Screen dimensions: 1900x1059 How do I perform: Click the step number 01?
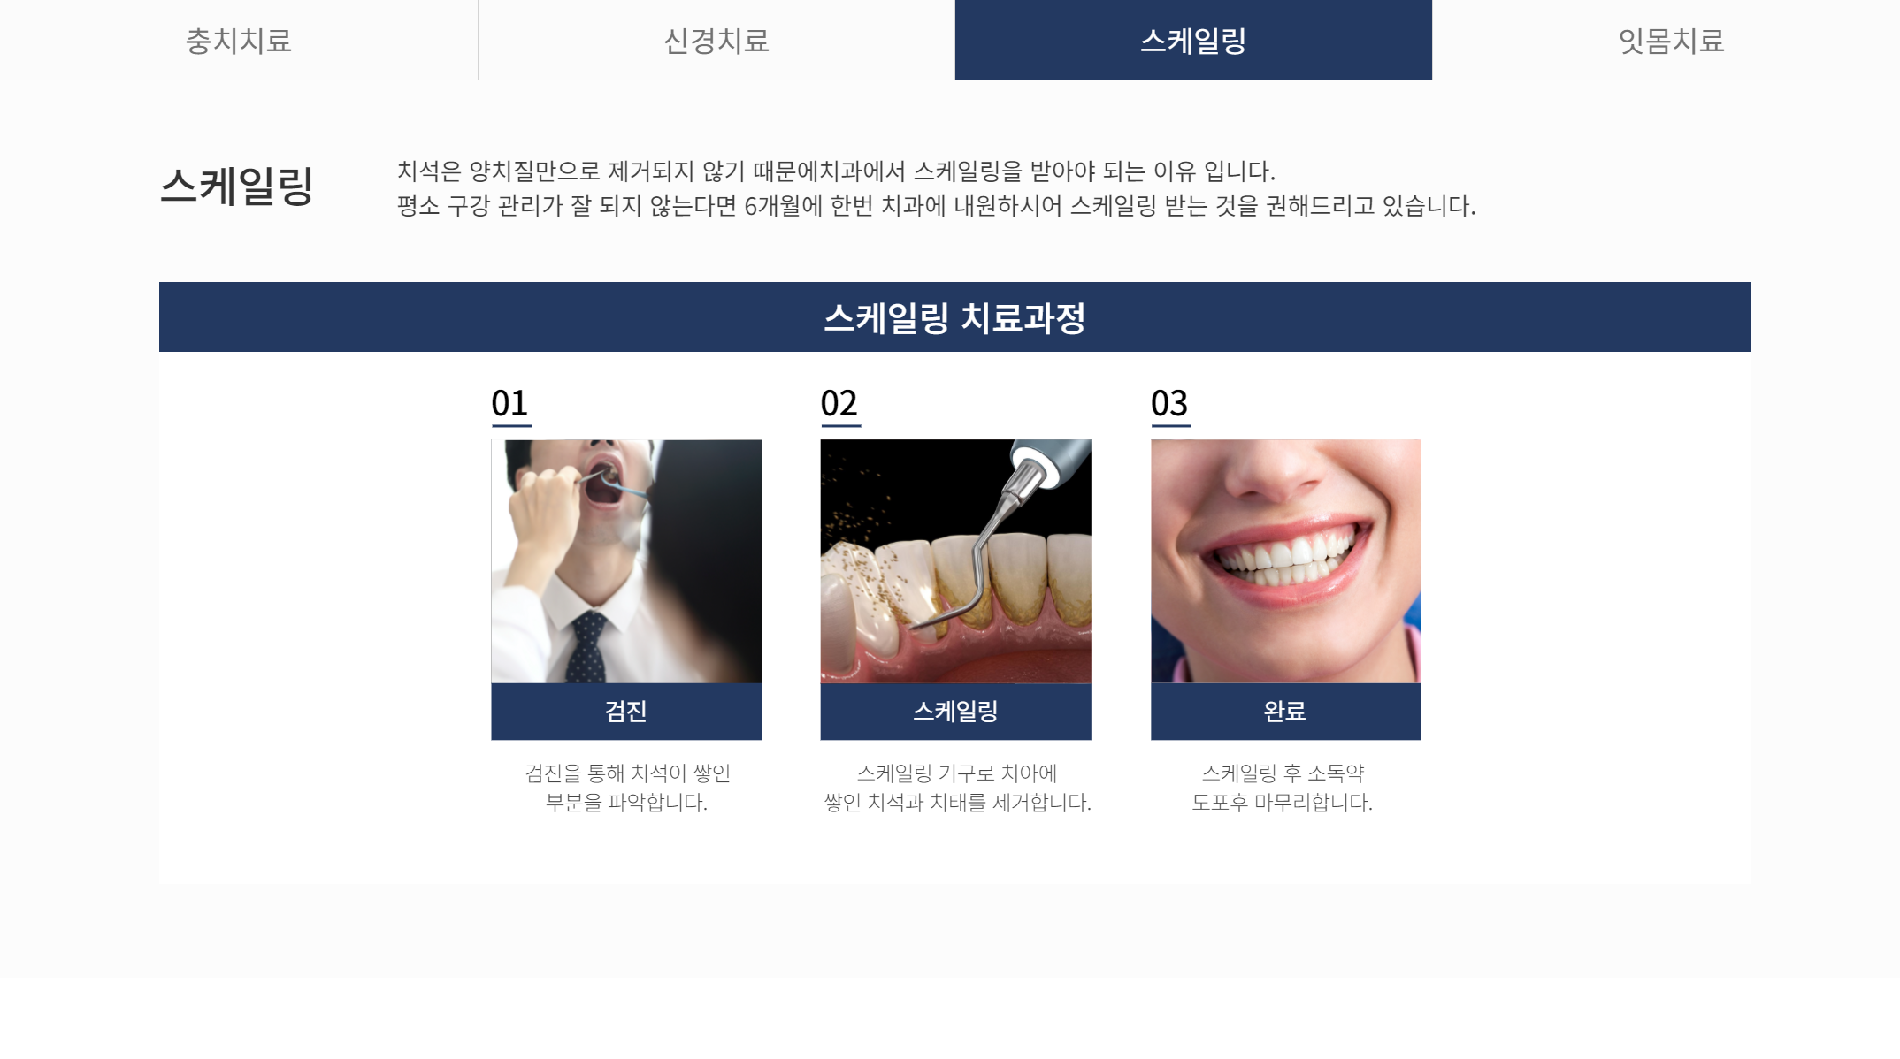[510, 404]
